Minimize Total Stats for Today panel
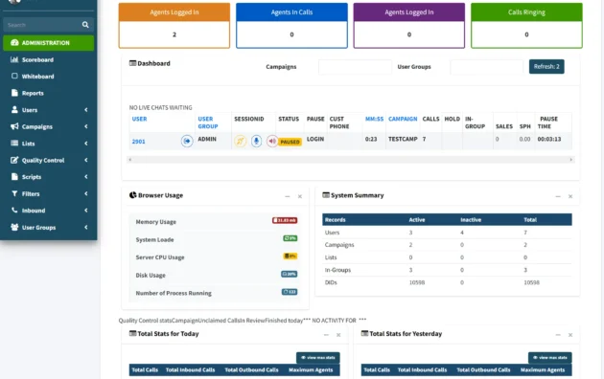Viewport: 604px width, 379px height. pos(326,335)
